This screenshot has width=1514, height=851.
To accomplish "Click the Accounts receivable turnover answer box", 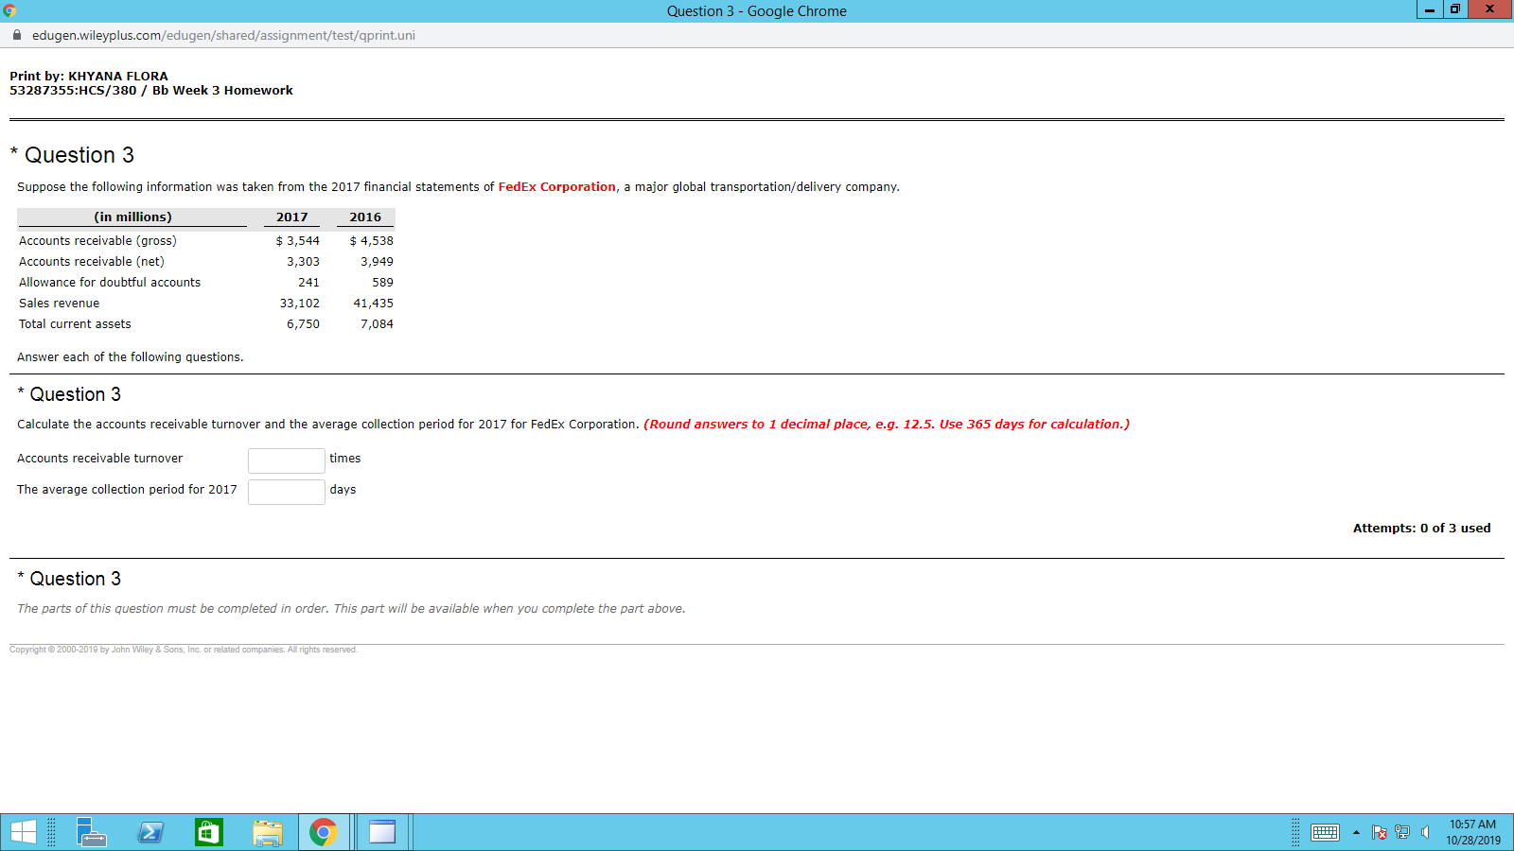I will [x=286, y=460].
